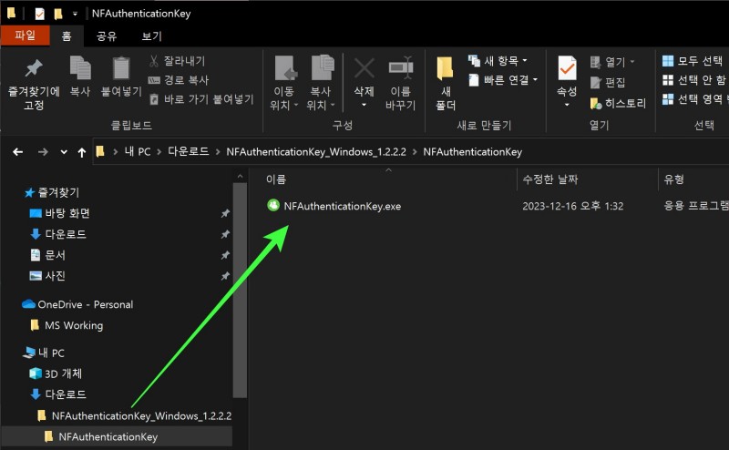Sort by 이름 (Name) column header

coord(276,179)
